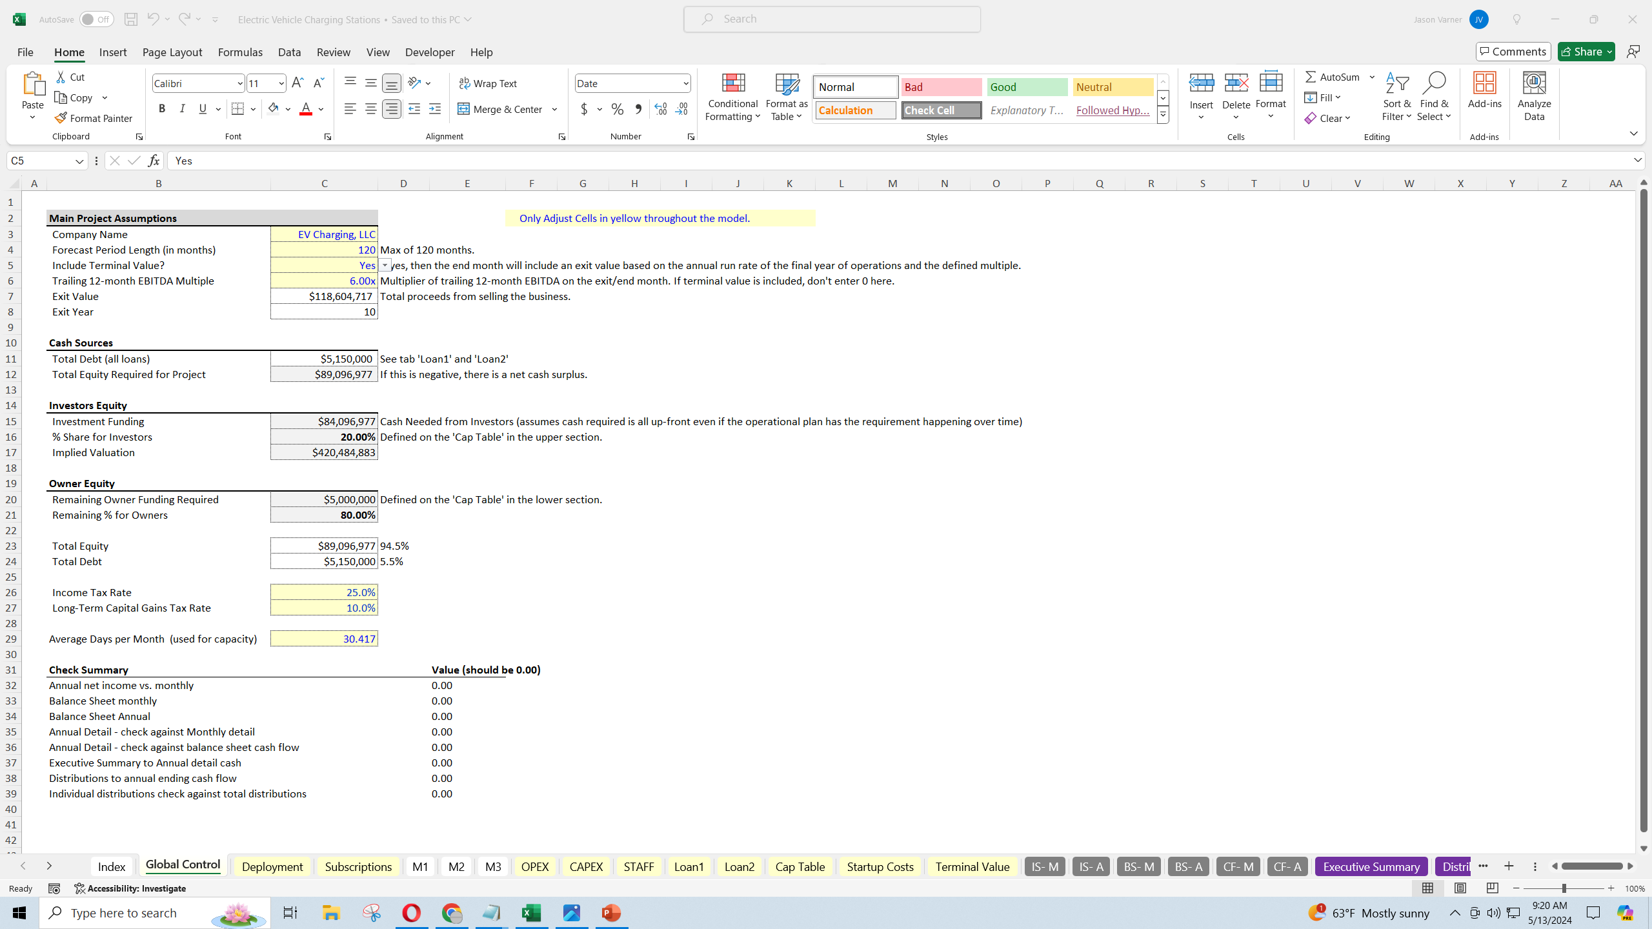Expand the formula bar
Image resolution: width=1652 pixels, height=929 pixels.
click(x=1637, y=160)
